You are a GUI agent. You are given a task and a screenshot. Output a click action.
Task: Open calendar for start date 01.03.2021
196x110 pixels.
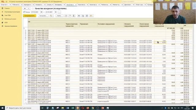click(x=42, y=12)
